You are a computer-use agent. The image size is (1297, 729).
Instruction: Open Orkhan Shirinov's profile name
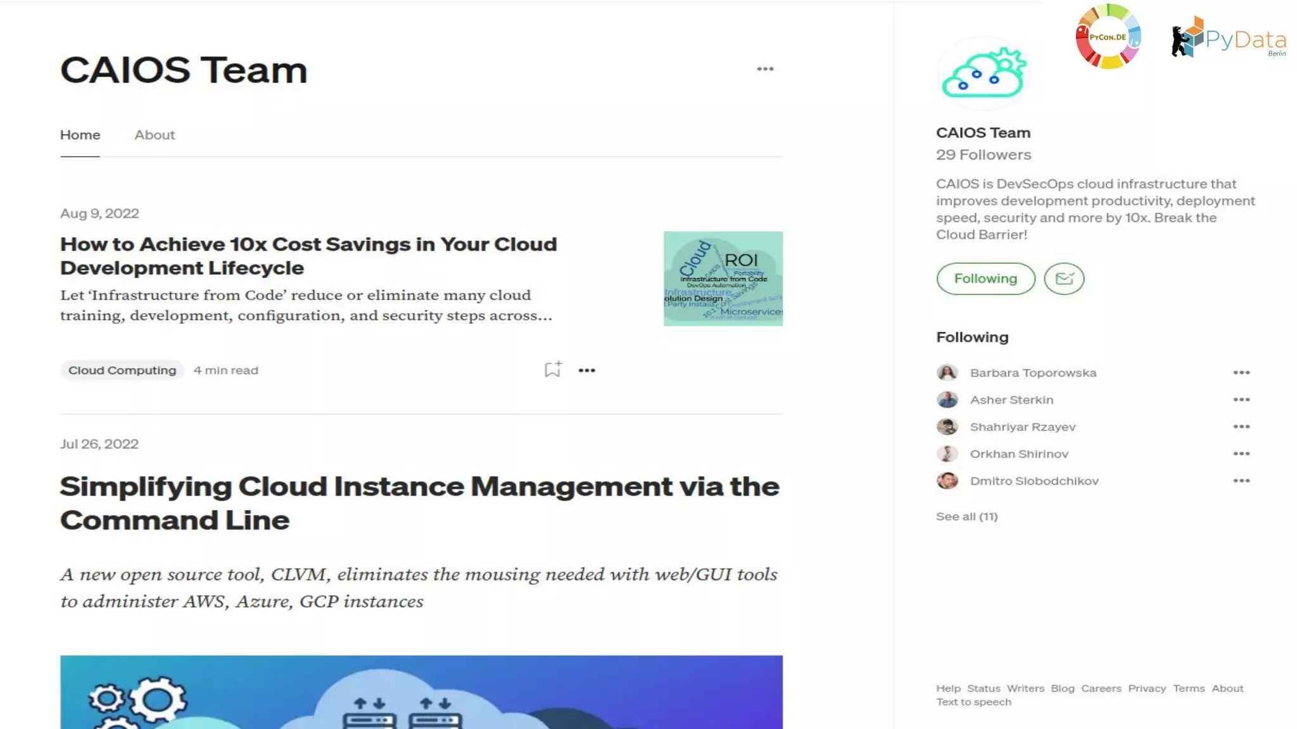1019,454
